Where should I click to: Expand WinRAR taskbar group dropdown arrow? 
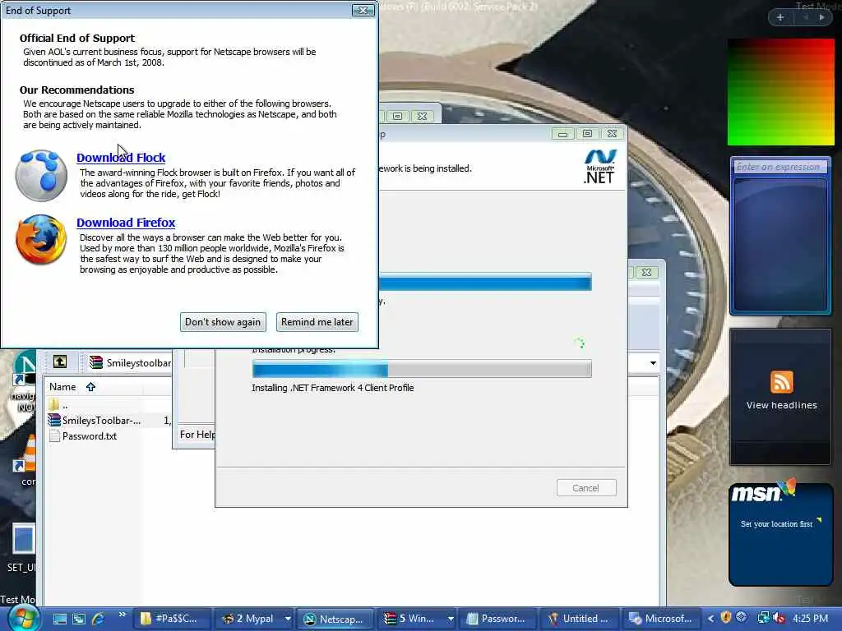click(451, 619)
